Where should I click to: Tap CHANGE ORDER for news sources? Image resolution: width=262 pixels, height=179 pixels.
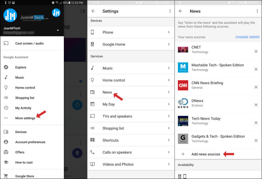coord(247,37)
